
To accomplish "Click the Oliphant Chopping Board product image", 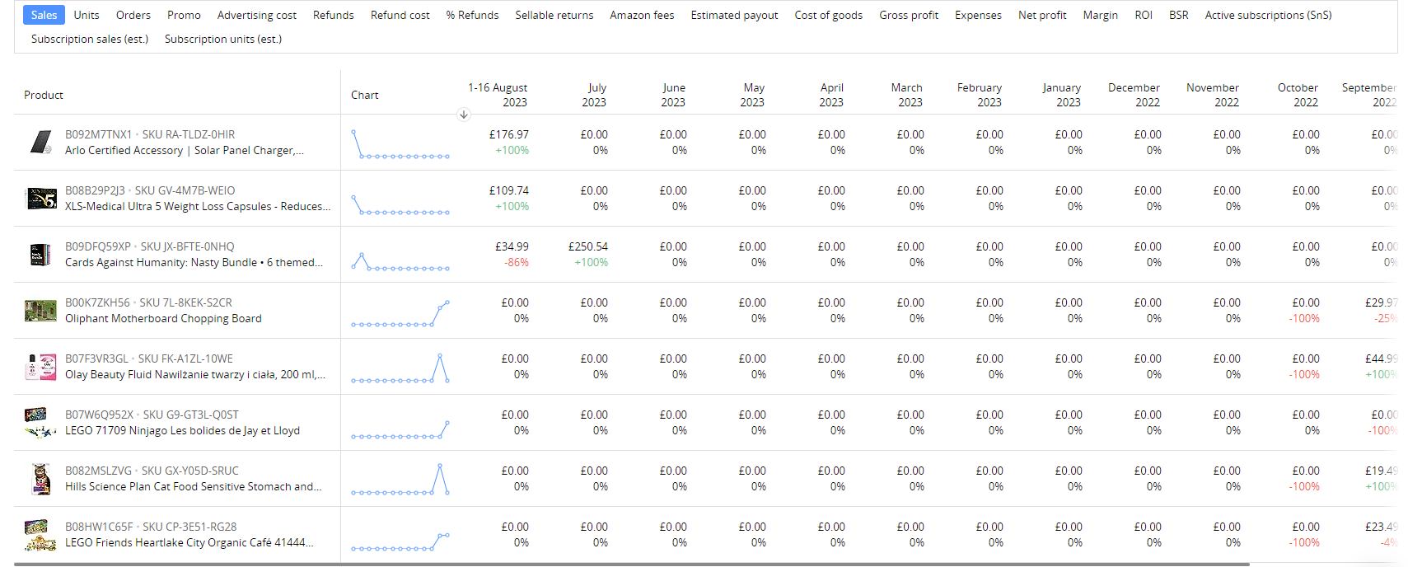I will (x=40, y=311).
